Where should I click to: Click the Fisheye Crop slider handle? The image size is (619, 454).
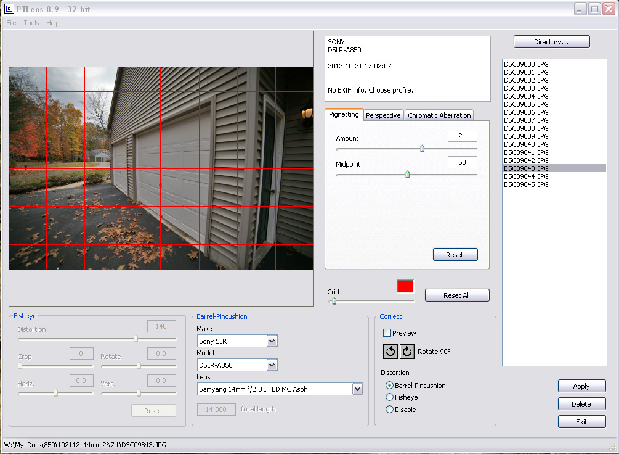tap(20, 366)
